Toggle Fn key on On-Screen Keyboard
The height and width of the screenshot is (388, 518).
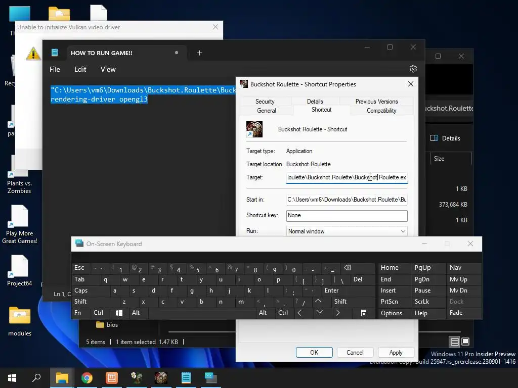80,313
